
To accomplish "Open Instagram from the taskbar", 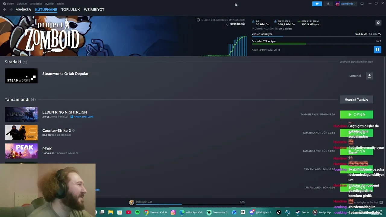I will point(173,212).
